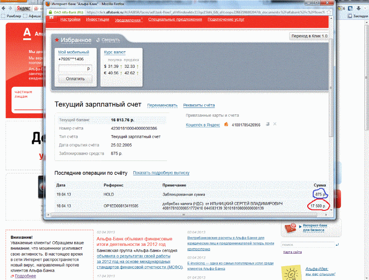Open the home icon in Alfa-Click menu
Screen dimensions: 369x280
click(x=52, y=18)
